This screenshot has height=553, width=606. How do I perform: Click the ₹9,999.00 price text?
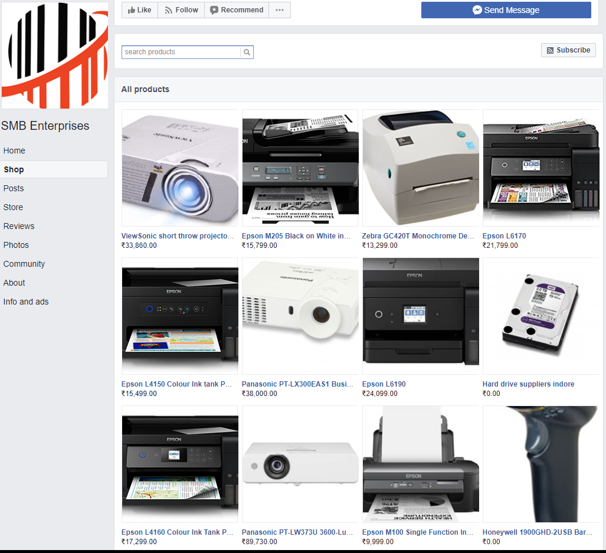[x=378, y=541]
